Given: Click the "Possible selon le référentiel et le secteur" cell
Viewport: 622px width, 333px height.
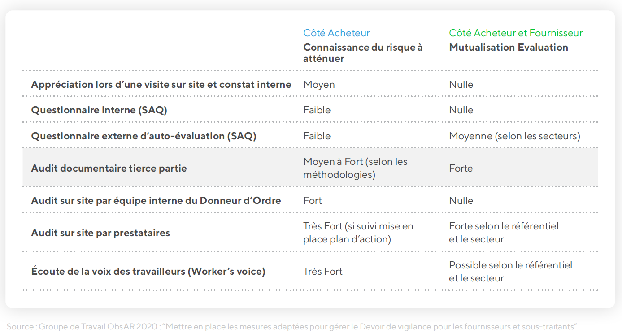Looking at the screenshot, I should [510, 272].
